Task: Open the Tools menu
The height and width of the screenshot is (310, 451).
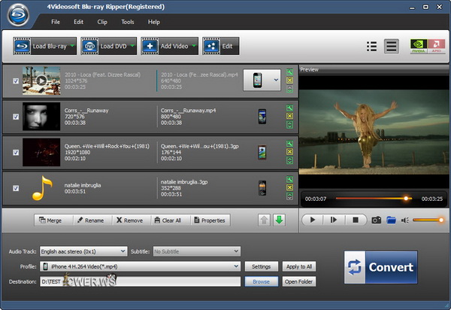Action: tap(126, 22)
